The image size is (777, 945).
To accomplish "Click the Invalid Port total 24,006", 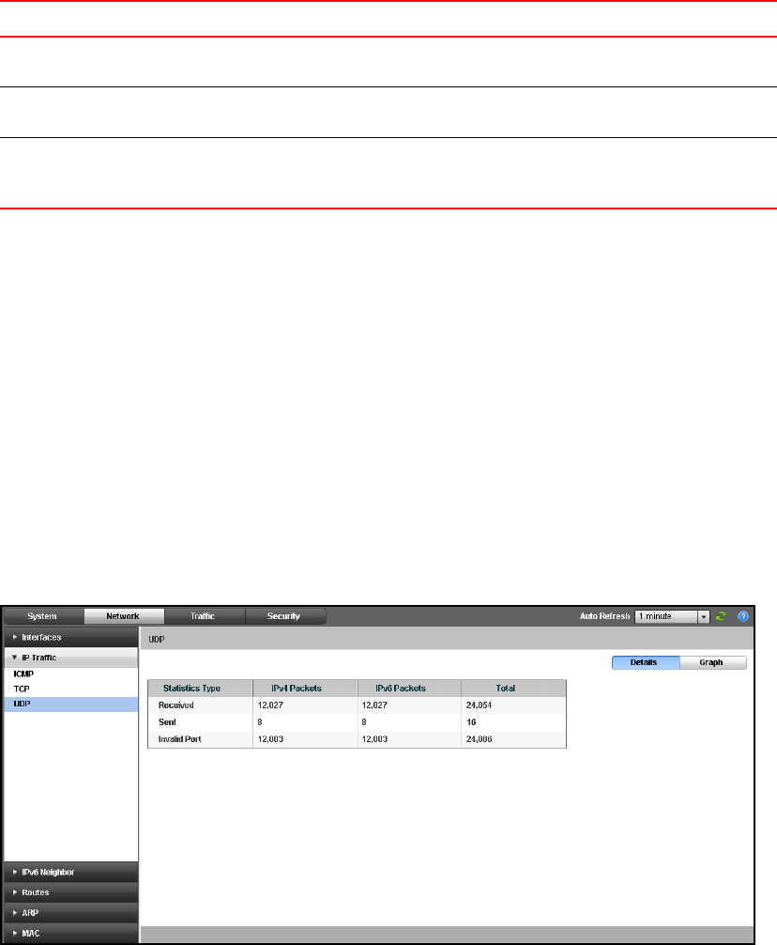I will click(480, 739).
